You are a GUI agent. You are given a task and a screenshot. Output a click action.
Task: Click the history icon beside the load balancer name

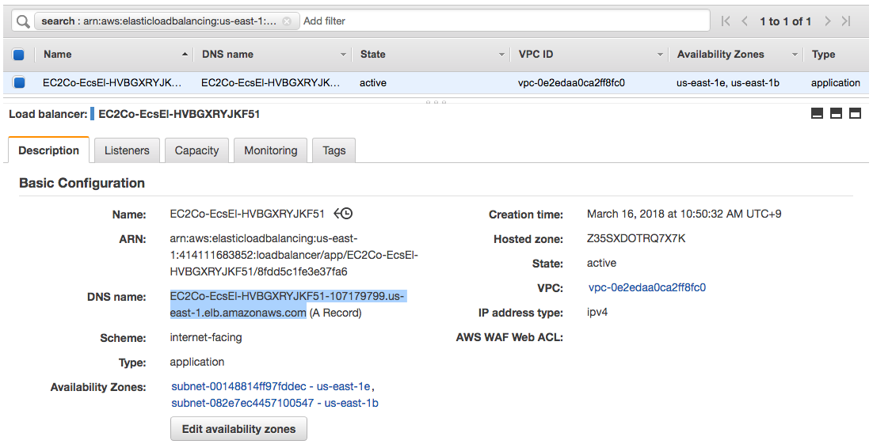(x=343, y=214)
